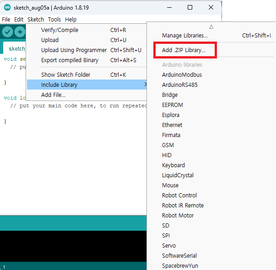Select Verify/Compile from Sketch menu
The height and width of the screenshot is (270, 276).
[87, 30]
